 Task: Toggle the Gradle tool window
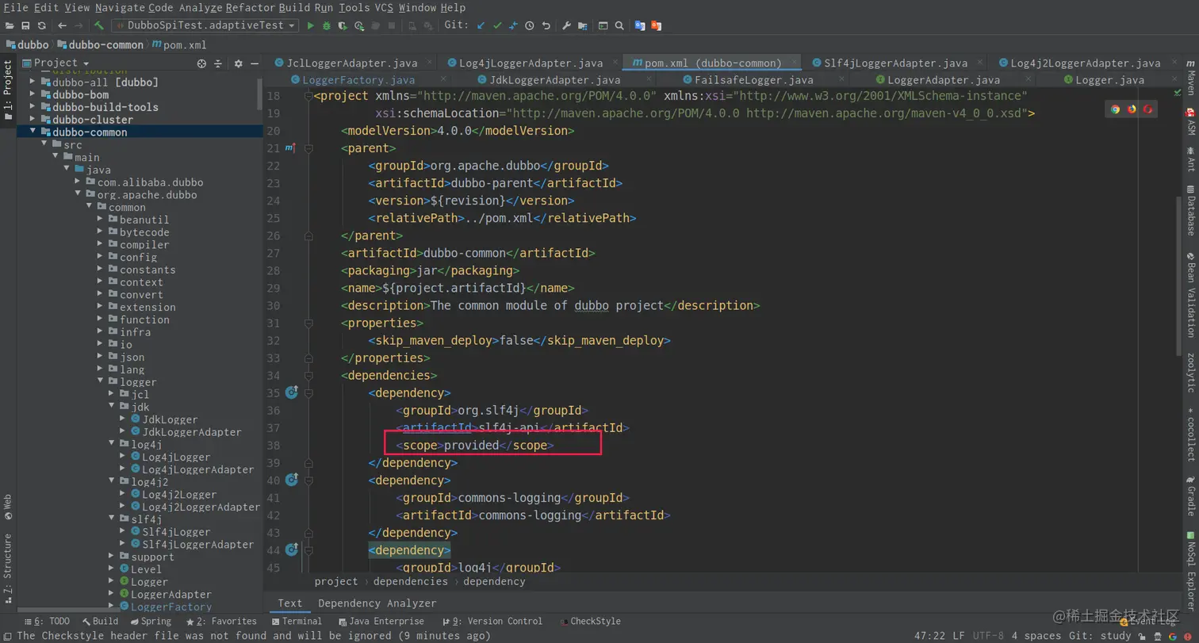(1190, 497)
